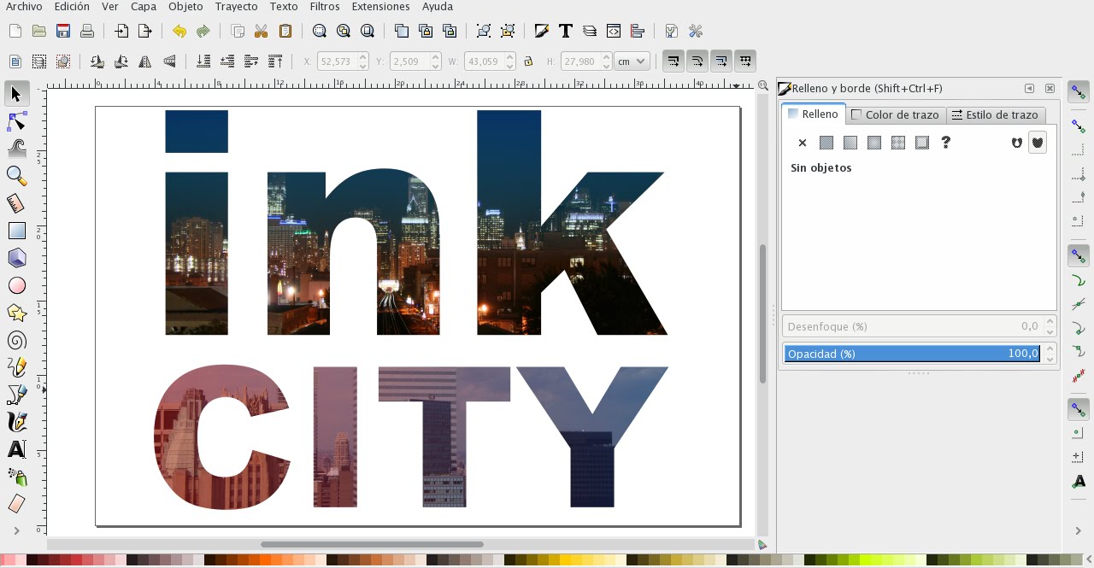Viewport: 1094px width, 568px height.
Task: Select the Spiral tool
Action: (16, 340)
